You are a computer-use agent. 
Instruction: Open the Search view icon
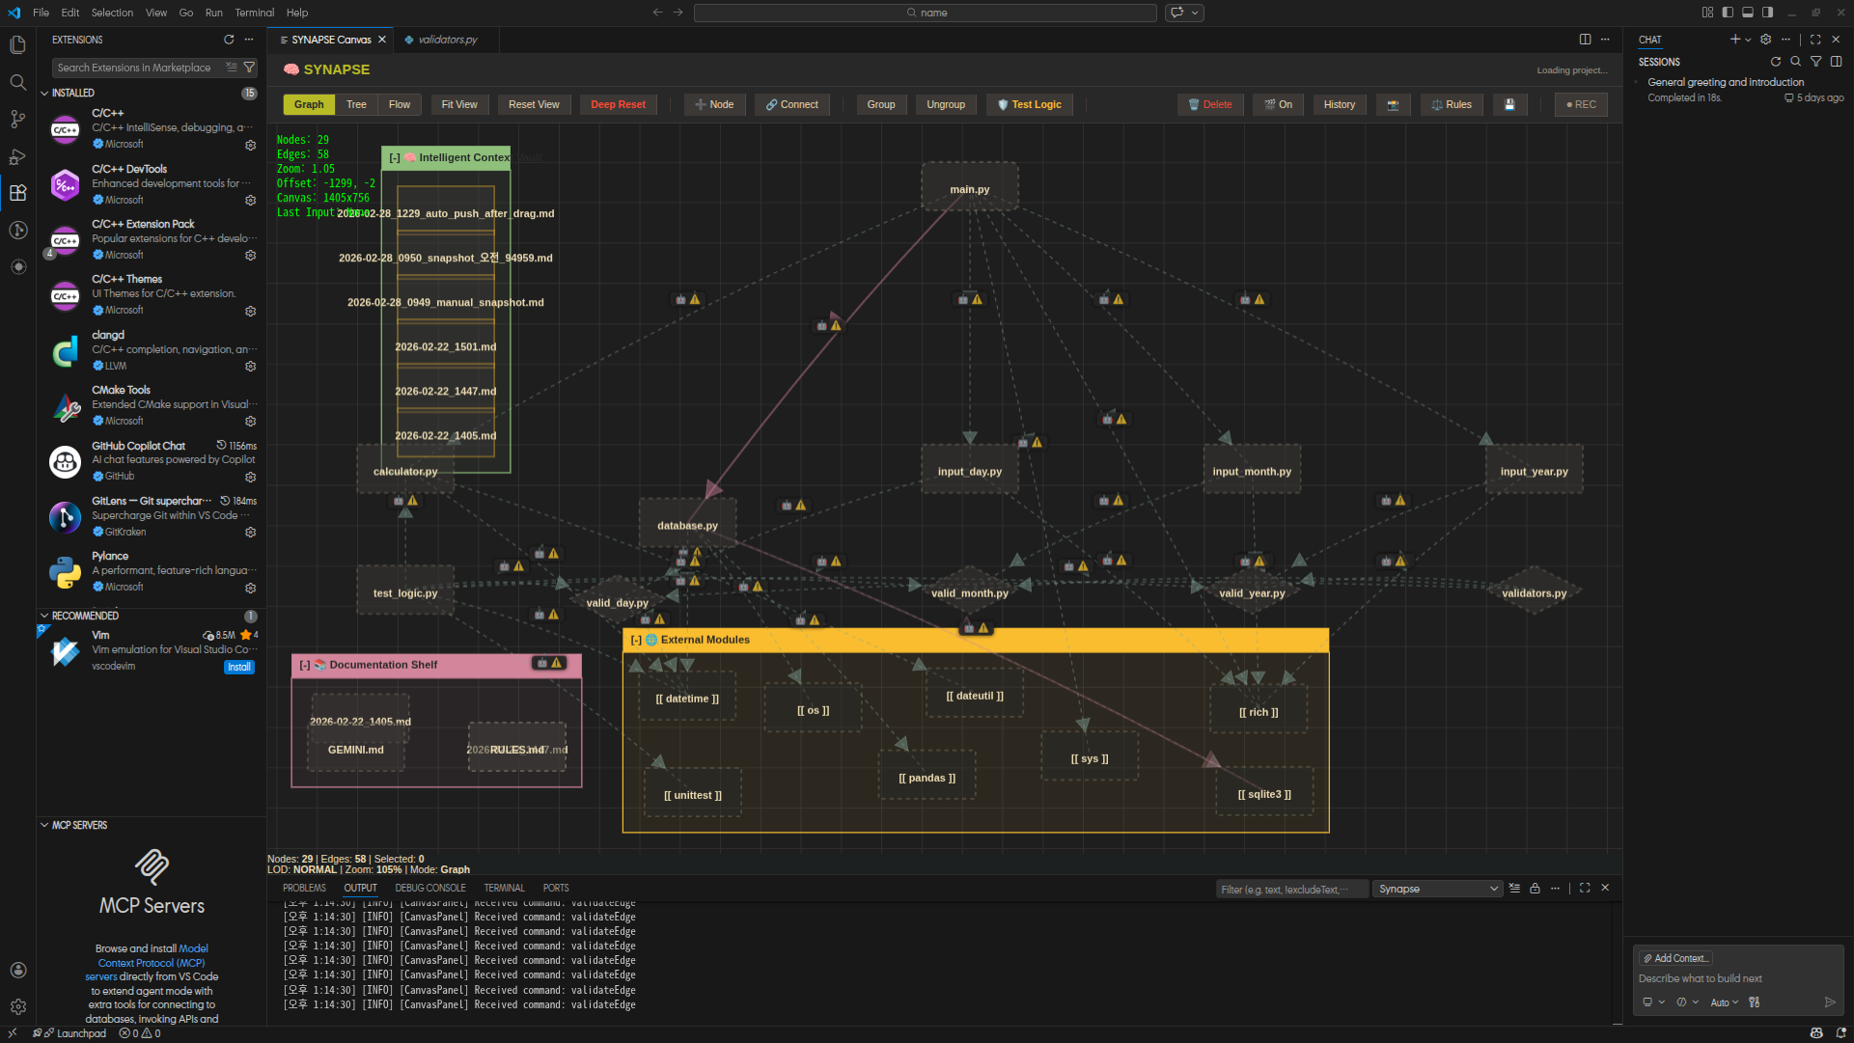pos(17,82)
